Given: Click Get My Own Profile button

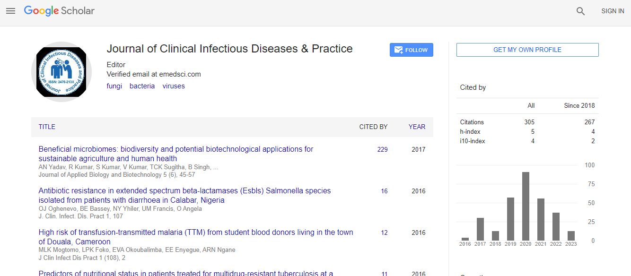Looking at the screenshot, I should [x=527, y=50].
